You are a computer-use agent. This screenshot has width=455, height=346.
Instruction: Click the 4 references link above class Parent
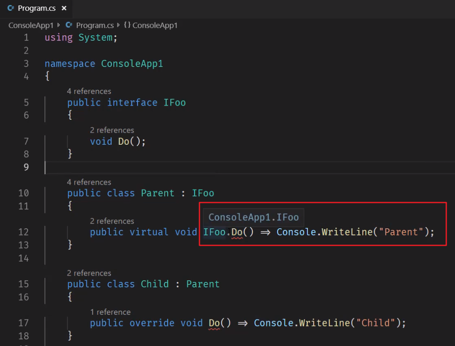(89, 182)
